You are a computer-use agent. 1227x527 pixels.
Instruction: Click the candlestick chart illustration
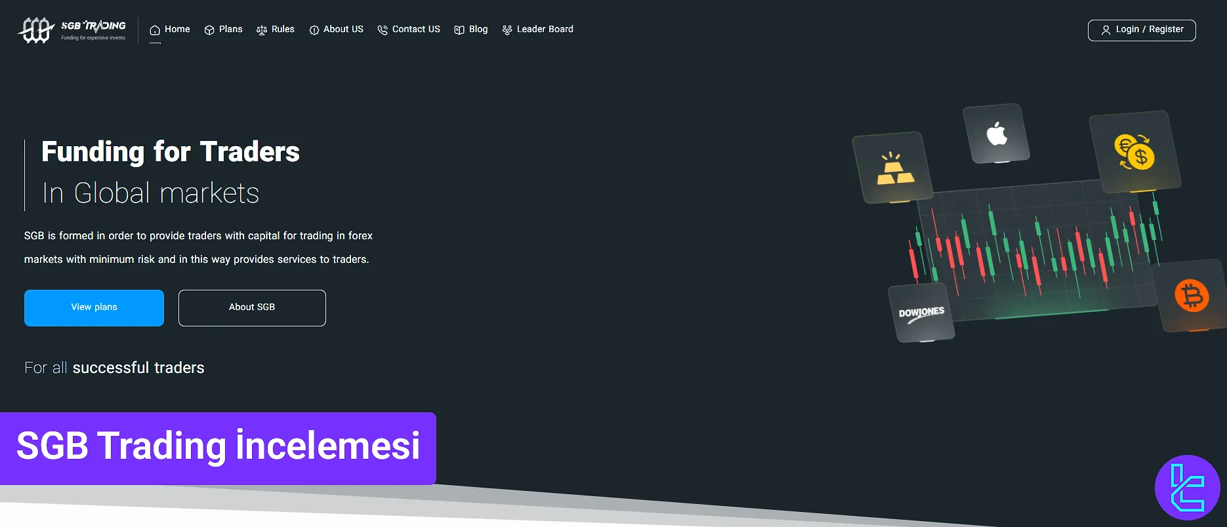coord(1037,249)
